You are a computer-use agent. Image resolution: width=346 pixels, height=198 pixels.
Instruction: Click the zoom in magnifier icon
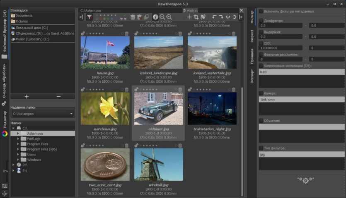tap(169, 17)
